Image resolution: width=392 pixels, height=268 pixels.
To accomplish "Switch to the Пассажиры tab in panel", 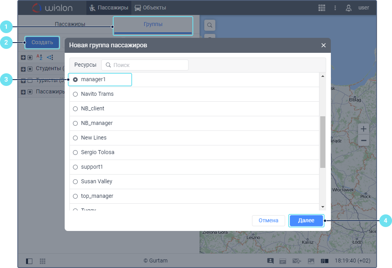I will pyautogui.click(x=70, y=24).
